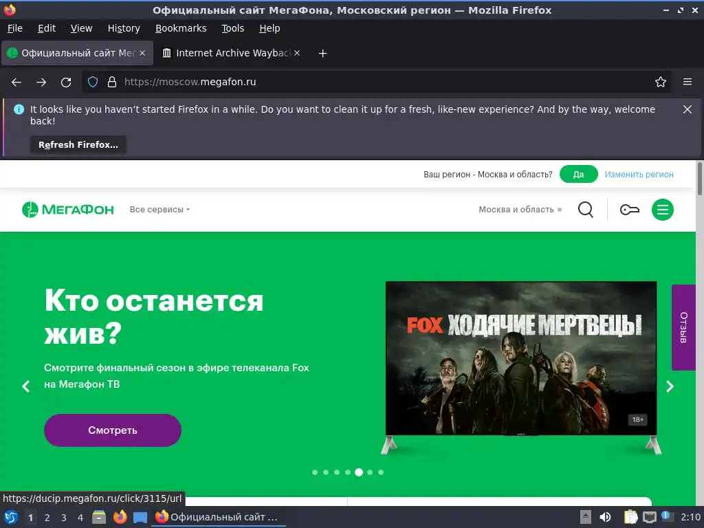Switch to workspace 4 in taskbar

point(80,518)
